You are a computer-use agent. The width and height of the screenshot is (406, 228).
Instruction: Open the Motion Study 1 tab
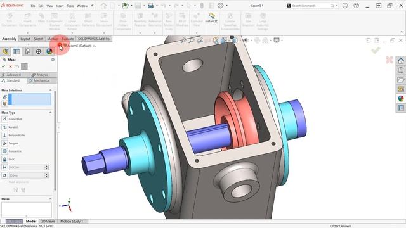72,221
